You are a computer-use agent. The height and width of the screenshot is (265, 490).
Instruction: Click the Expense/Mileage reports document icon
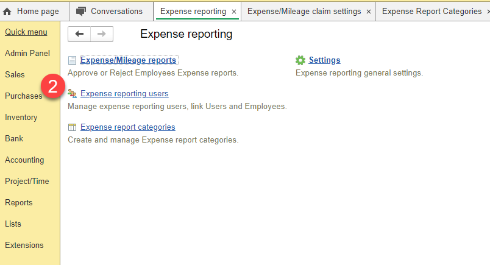coord(72,60)
